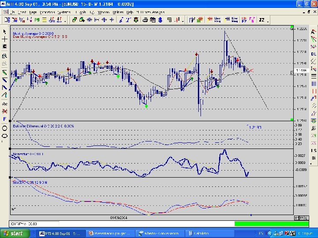Select the crosshair cursor tool
Screen dimensions: 318x238
(x=4, y=39)
